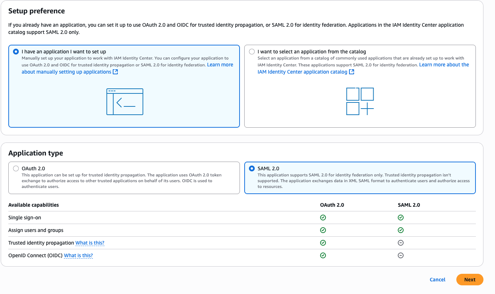Image resolution: width=495 pixels, height=294 pixels.
Task: Click OAuth 2.0 checkmark for Trusted identity propagation
Action: pyautogui.click(x=323, y=243)
